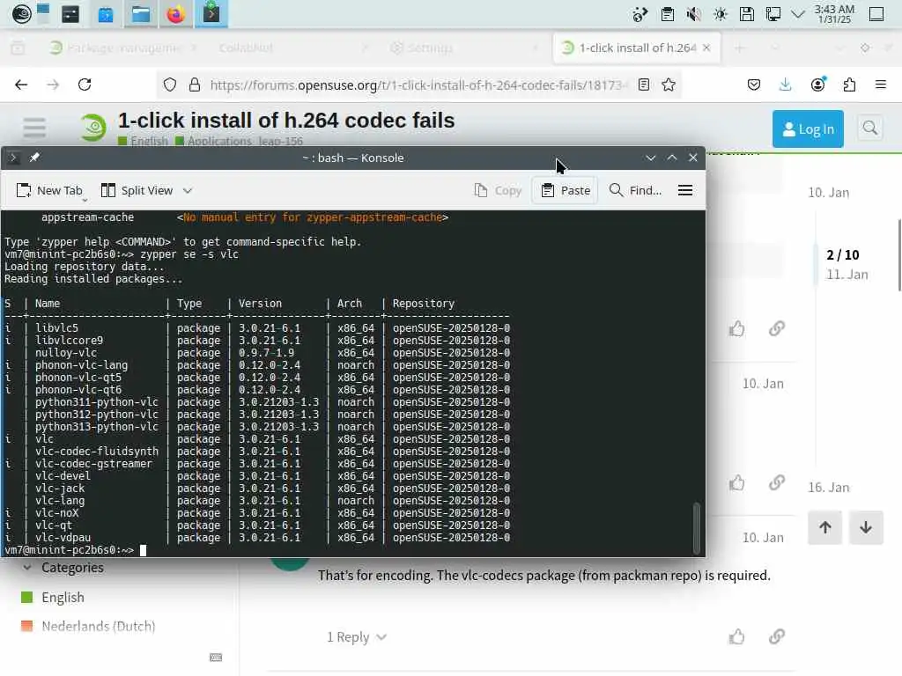Switch to the Package management tab
Viewport: 902px width, 676px height.
[x=122, y=48]
